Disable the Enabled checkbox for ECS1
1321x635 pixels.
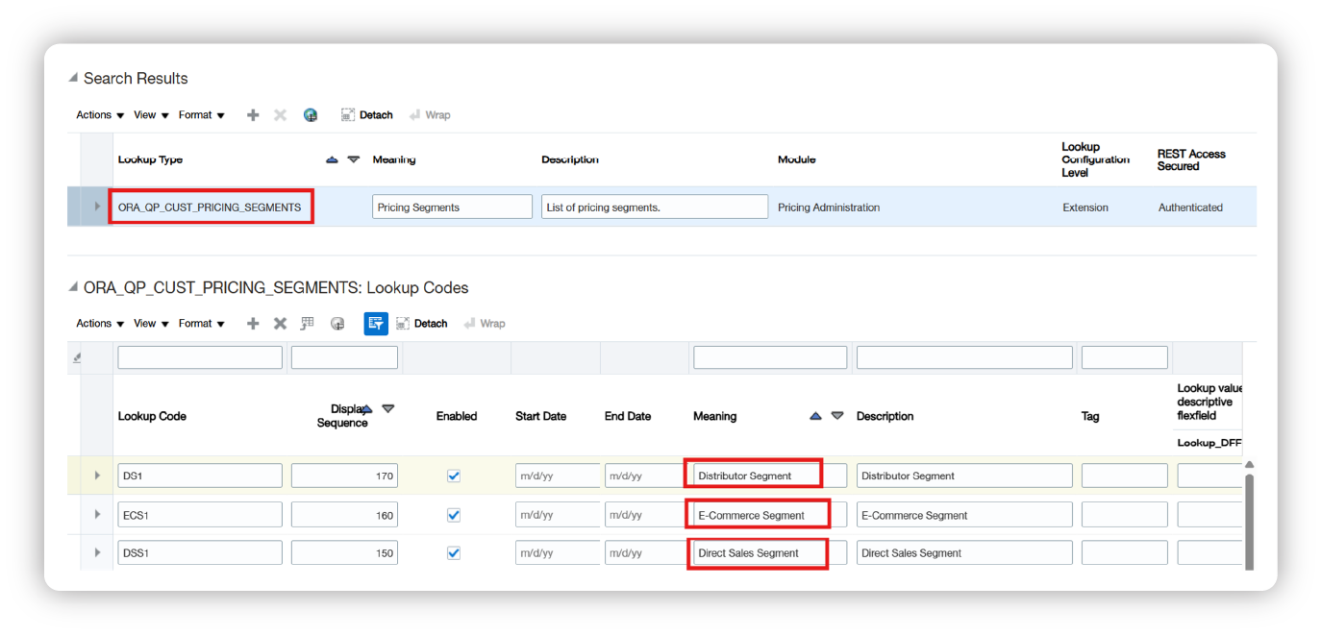453,514
